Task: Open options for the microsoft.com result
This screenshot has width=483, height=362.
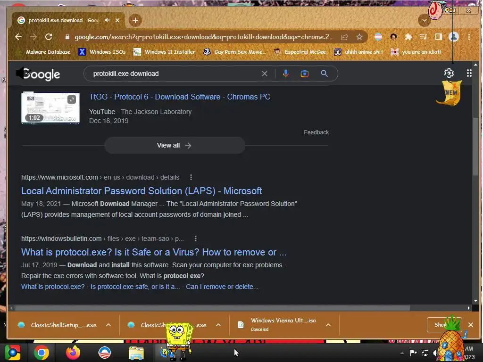Action: [191, 177]
